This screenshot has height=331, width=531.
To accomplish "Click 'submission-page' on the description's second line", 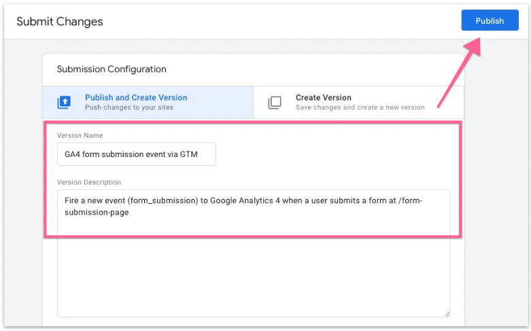I will pyautogui.click(x=97, y=212).
